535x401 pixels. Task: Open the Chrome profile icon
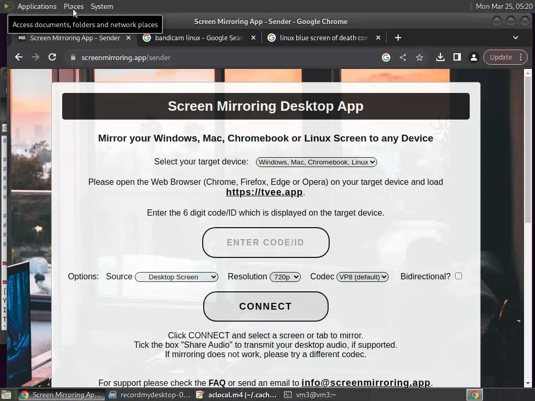pyautogui.click(x=473, y=57)
